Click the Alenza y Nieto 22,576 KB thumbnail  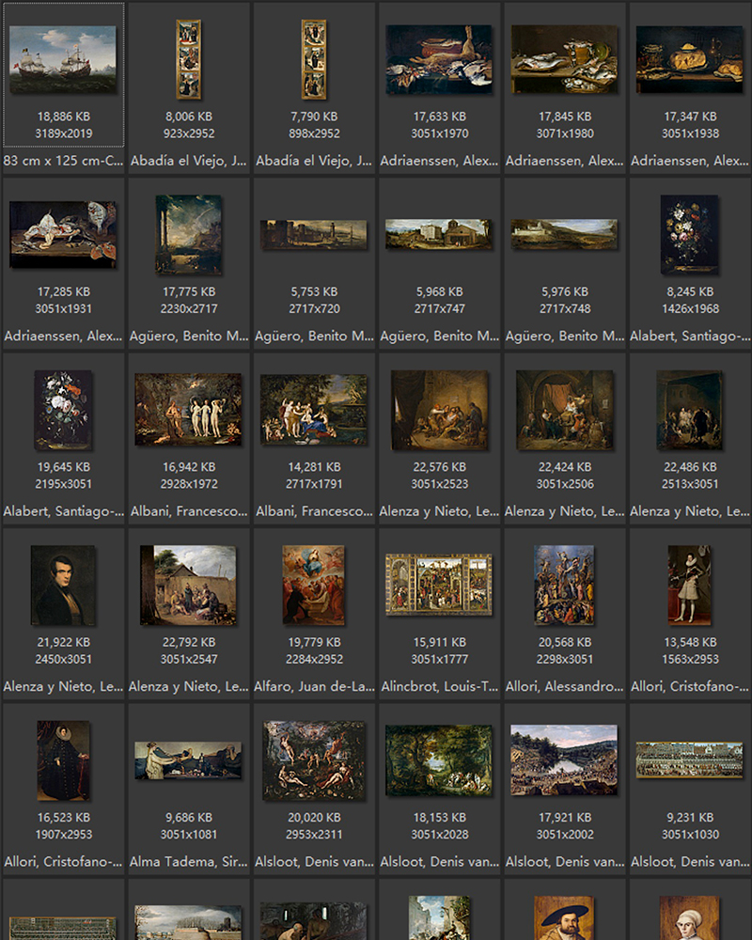pyautogui.click(x=439, y=410)
